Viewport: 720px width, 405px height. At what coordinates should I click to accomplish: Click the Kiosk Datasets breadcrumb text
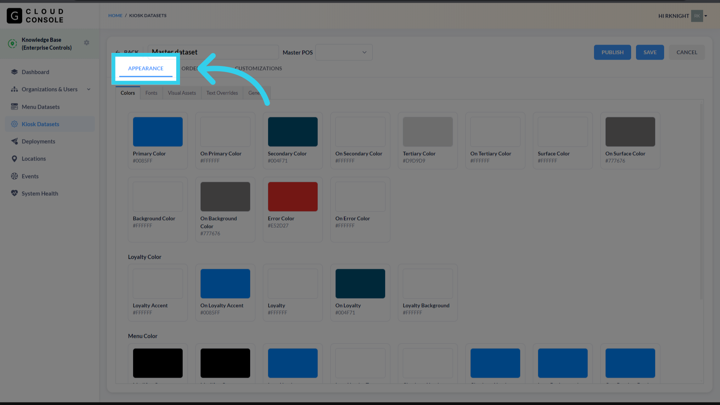[148, 16]
